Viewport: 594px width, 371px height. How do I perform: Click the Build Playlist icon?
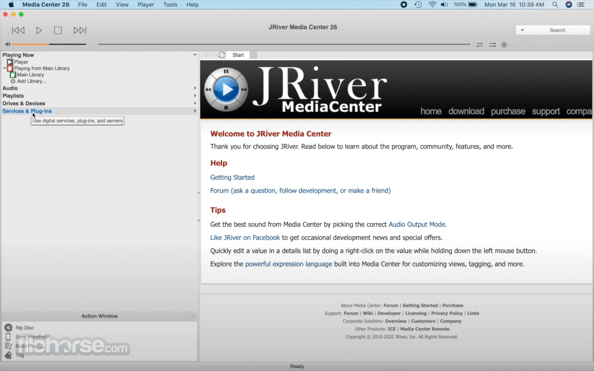tap(8, 346)
